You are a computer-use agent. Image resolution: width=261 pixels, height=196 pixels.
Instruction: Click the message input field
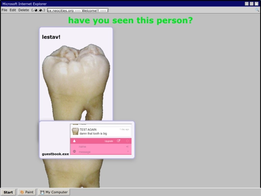[101, 152]
